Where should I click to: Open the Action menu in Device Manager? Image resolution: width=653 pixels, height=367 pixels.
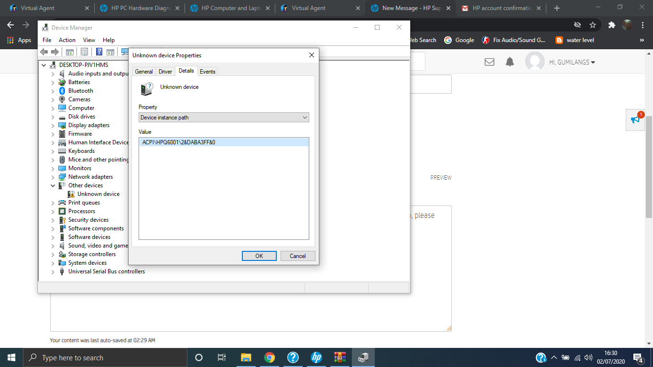[67, 40]
